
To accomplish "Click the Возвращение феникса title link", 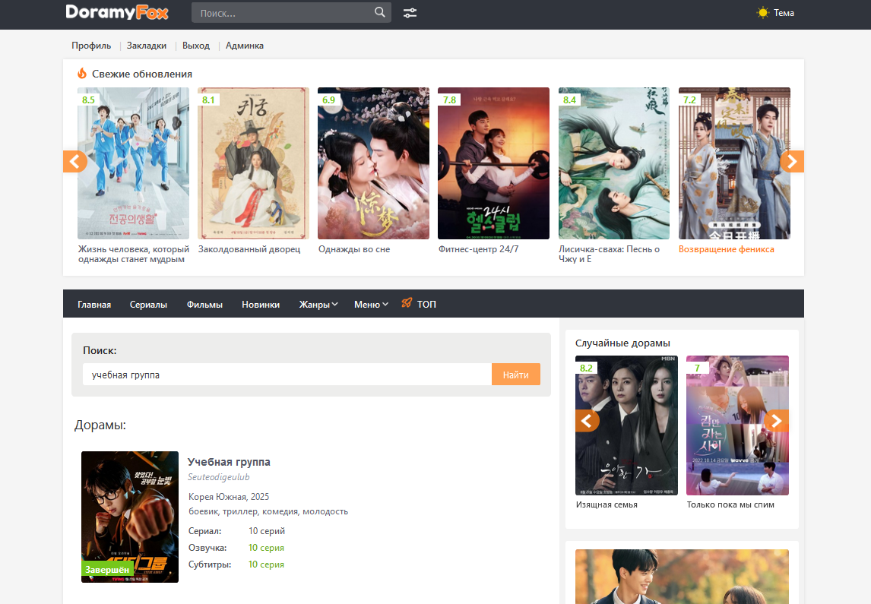I will point(726,249).
